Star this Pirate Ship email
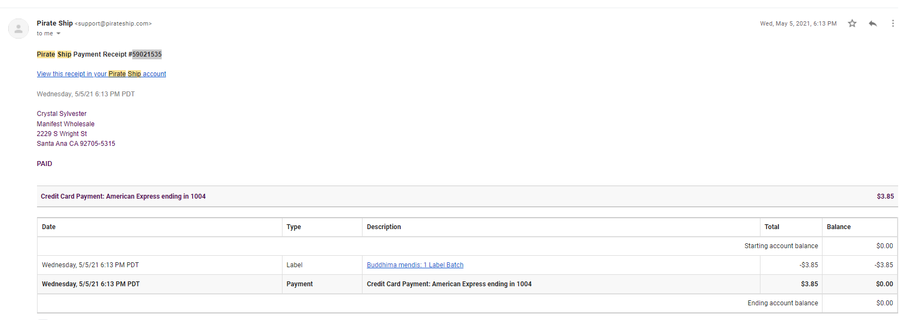Screen dimensions: 902x320 pos(852,23)
